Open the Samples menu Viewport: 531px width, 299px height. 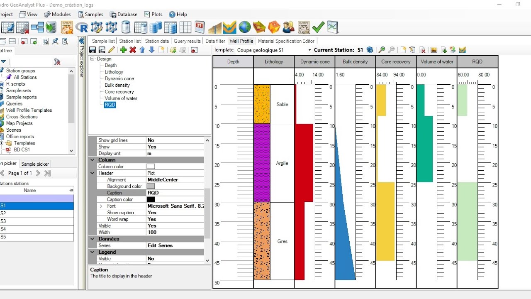pyautogui.click(x=90, y=14)
